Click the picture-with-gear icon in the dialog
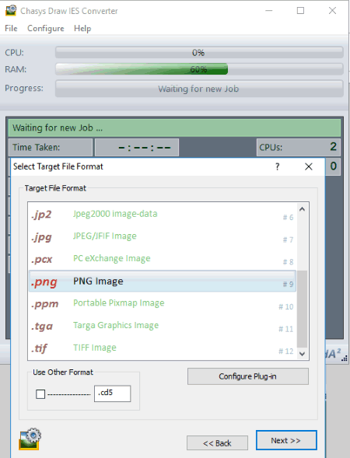This screenshot has height=458, width=350. (x=30, y=439)
